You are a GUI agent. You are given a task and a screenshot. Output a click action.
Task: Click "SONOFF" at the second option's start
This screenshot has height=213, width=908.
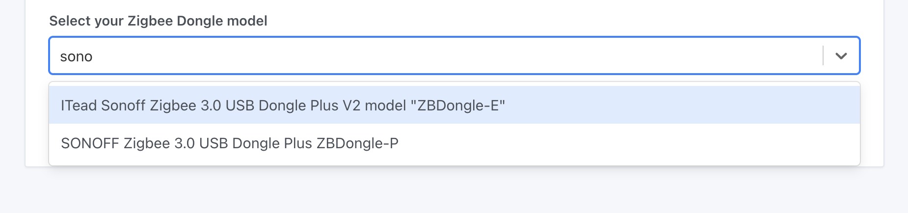pos(90,143)
